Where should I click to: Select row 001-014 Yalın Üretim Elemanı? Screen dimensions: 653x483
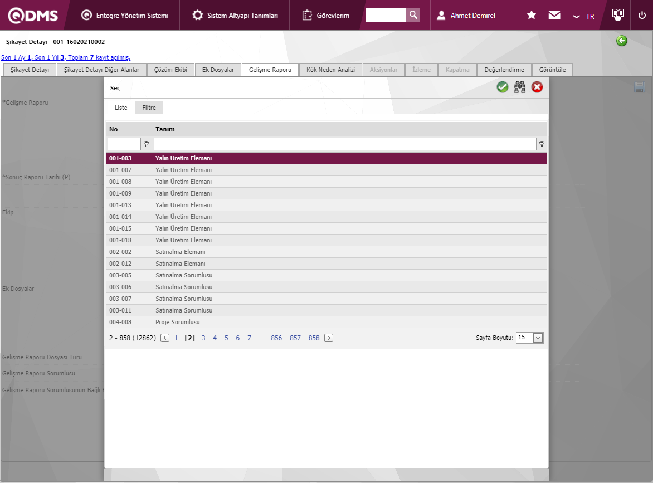(x=326, y=217)
